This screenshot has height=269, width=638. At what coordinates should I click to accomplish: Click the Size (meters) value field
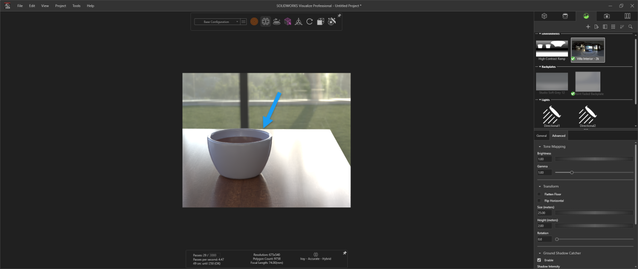tap(544, 213)
